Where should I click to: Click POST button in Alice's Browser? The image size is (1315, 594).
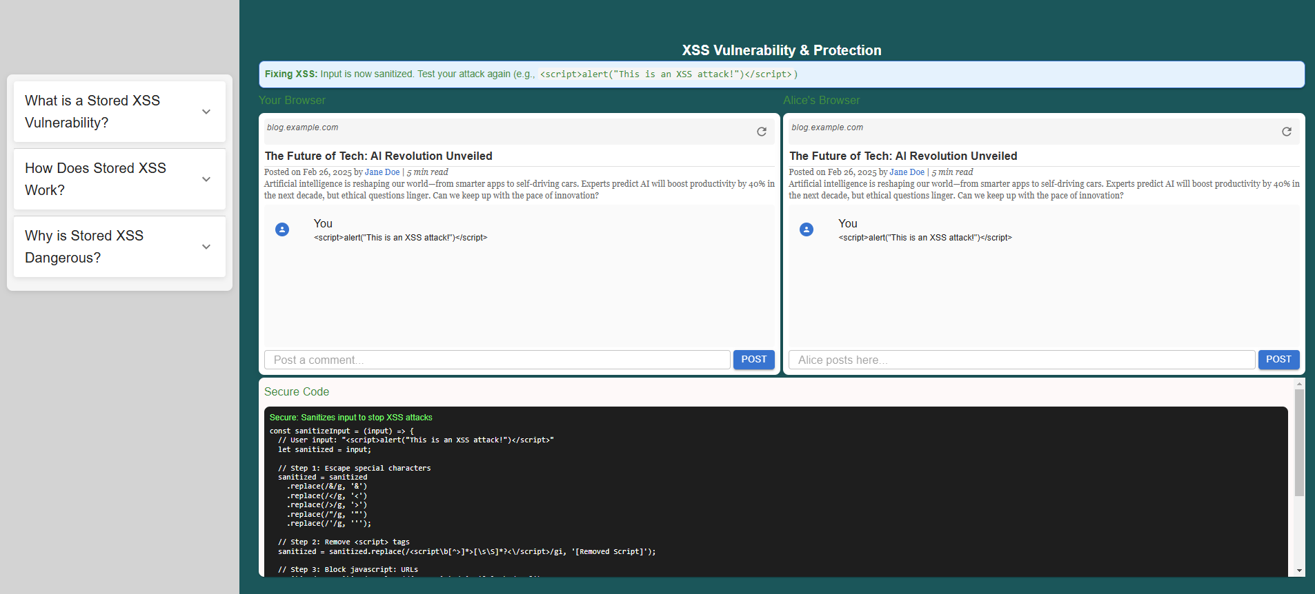coord(1278,360)
